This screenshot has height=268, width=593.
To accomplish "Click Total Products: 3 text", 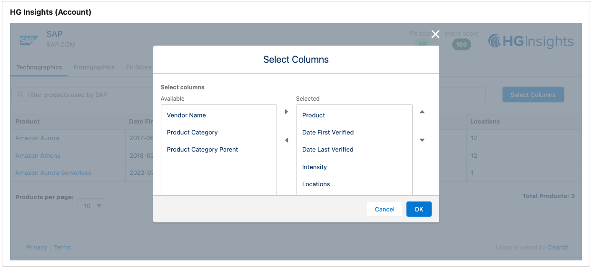I will point(548,196).
